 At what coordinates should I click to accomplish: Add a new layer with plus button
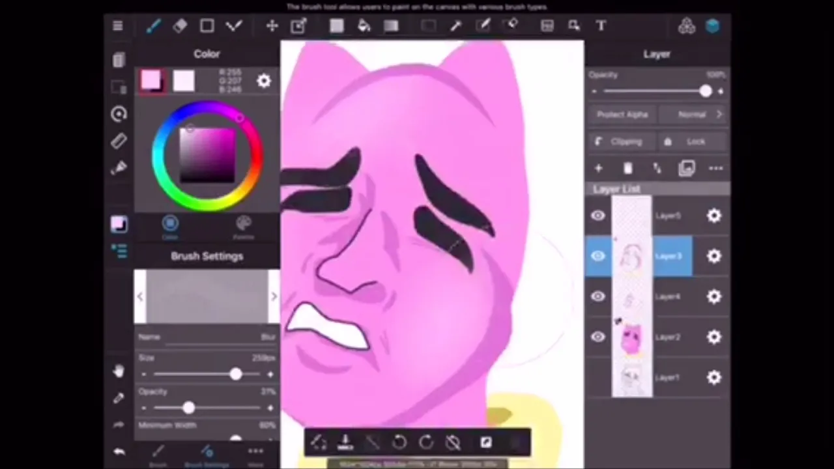598,169
